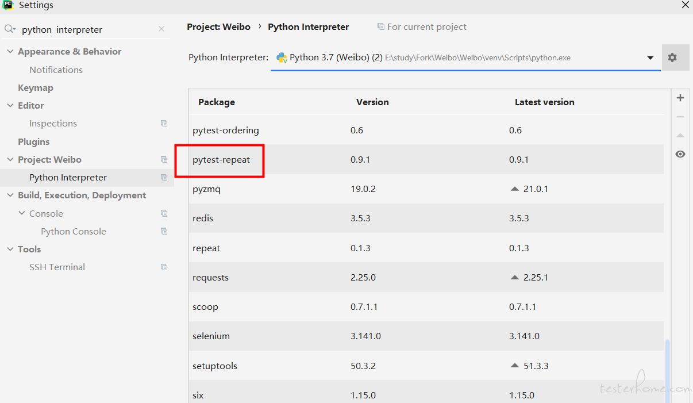Collapse the Project: Weibo section
This screenshot has width=693, height=403.
(10, 160)
